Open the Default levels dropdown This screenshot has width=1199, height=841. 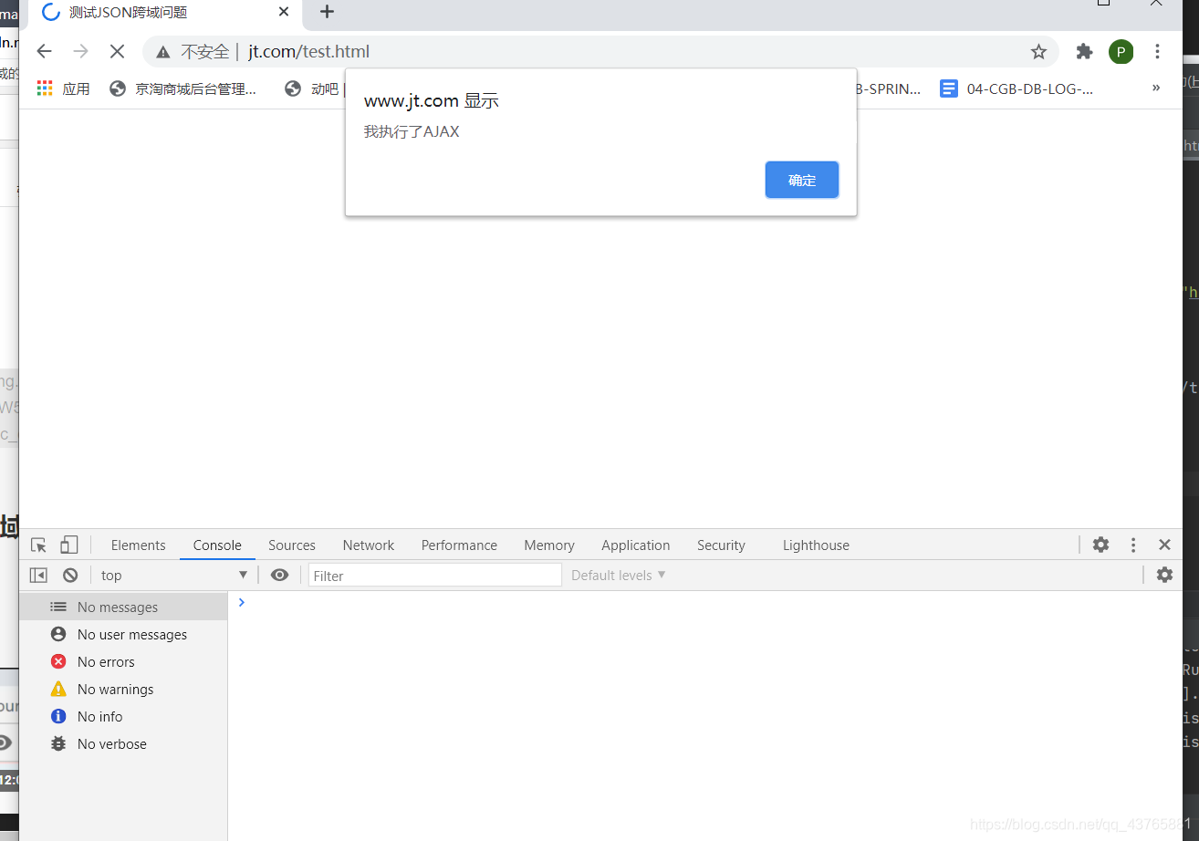(x=619, y=576)
